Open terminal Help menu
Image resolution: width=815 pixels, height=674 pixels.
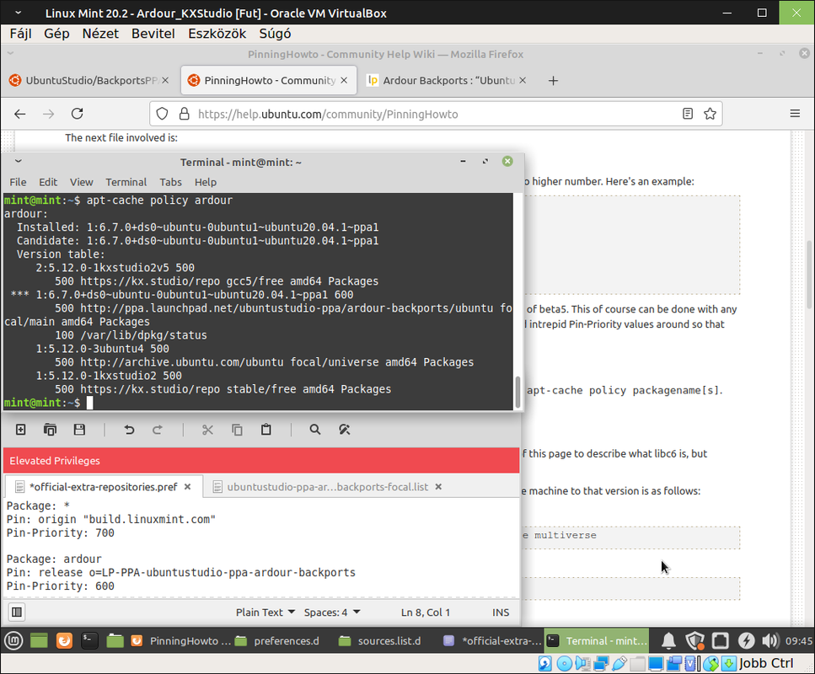tap(206, 182)
